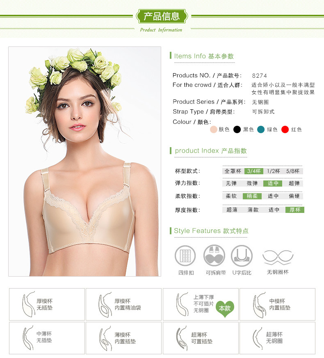324x358 pixels.
Task: Click the green 本款 heart badge
Action: click(x=225, y=309)
